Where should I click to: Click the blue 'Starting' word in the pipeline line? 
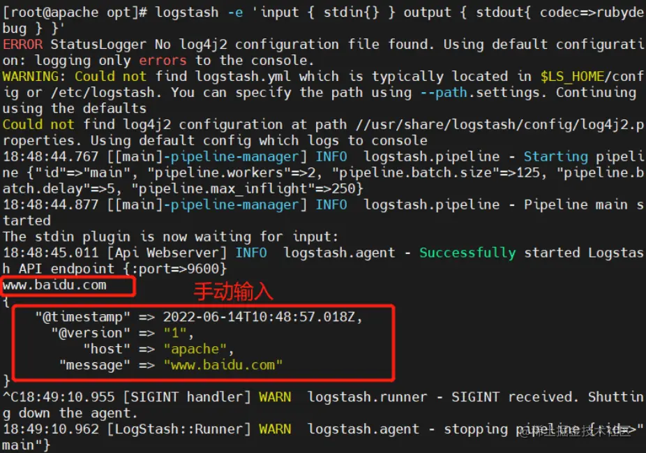556,157
